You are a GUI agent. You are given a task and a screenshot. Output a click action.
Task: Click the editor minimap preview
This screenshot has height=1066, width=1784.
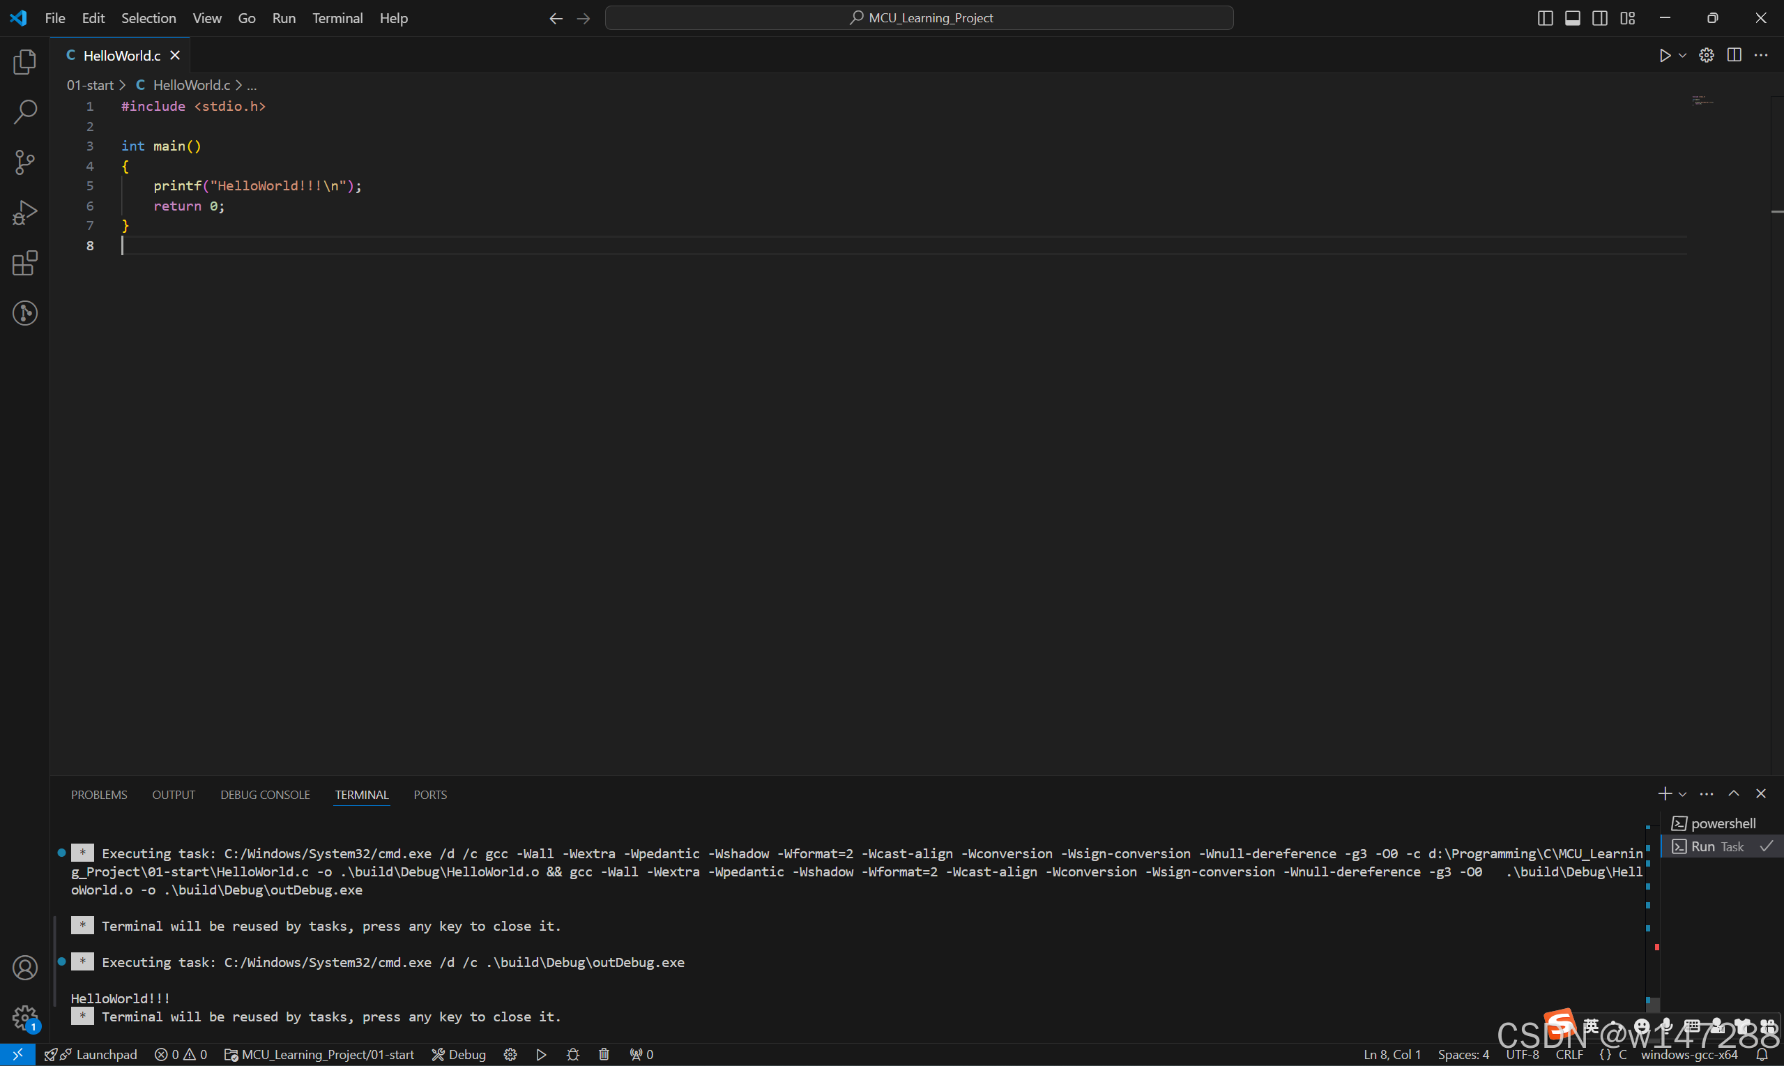tap(1702, 100)
